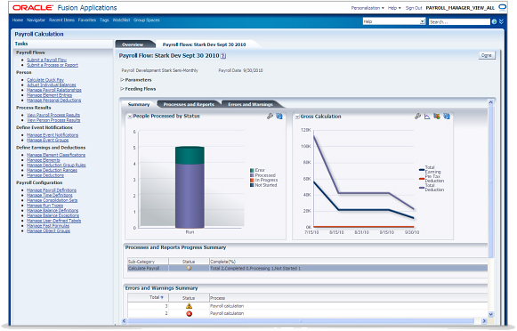The width and height of the screenshot is (517, 331).
Task: Click the Calculate Payroll clock status icon
Action: (189, 268)
